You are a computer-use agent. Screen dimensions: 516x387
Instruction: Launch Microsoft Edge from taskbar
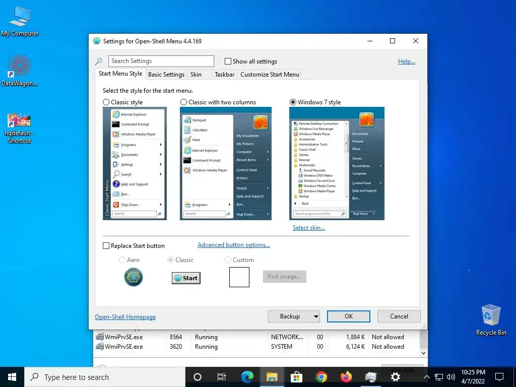point(247,377)
